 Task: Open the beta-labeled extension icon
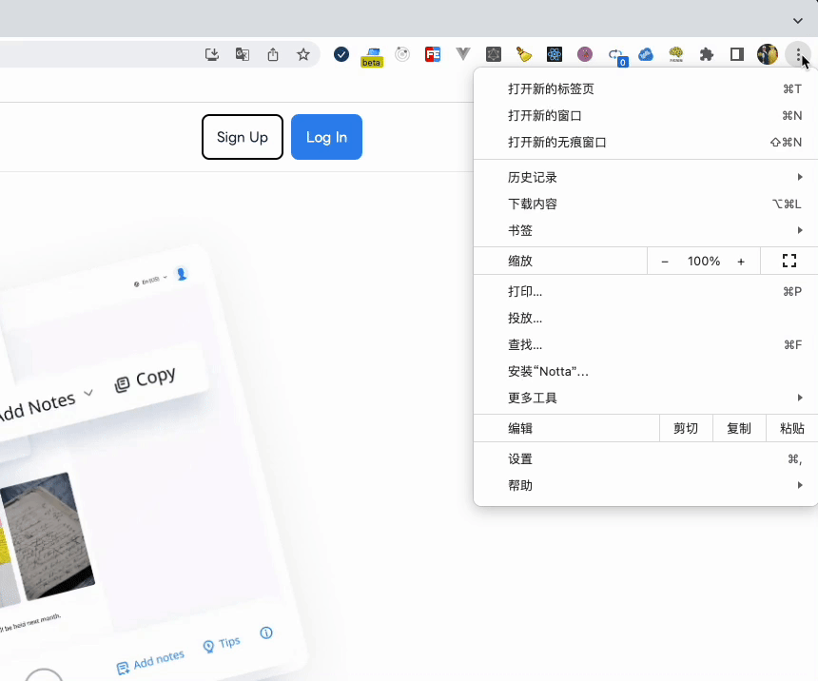(x=372, y=56)
